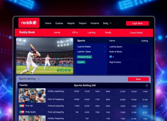Click odds 2500 in Feddy Laspebaing row
Screen dimensions: 167x121
97,91
